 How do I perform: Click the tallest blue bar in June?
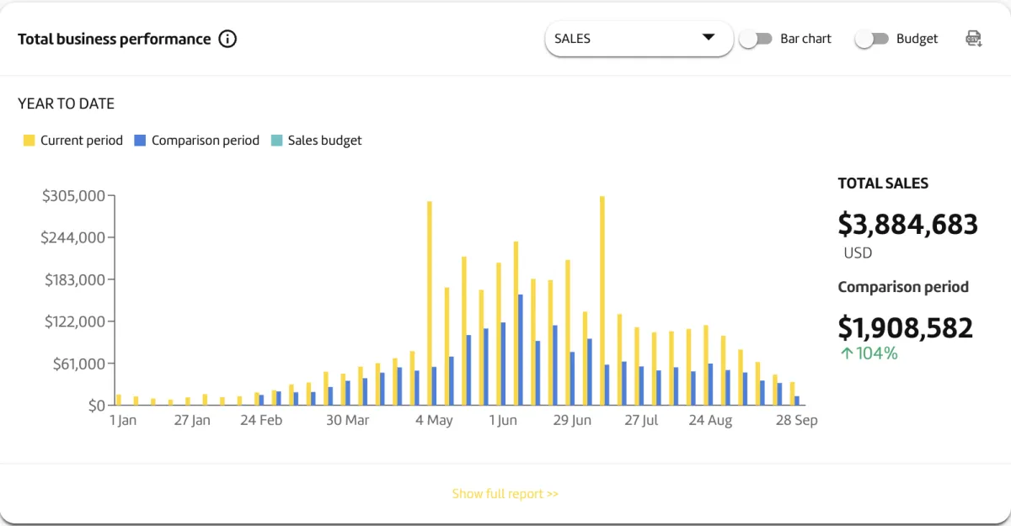[x=521, y=349]
